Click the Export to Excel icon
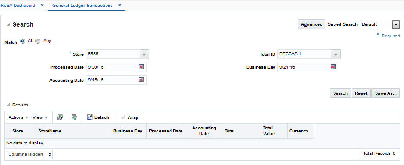 click(60, 117)
